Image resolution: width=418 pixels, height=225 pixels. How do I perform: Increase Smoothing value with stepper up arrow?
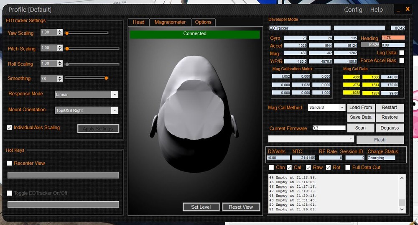pyautogui.click(x=60, y=77)
